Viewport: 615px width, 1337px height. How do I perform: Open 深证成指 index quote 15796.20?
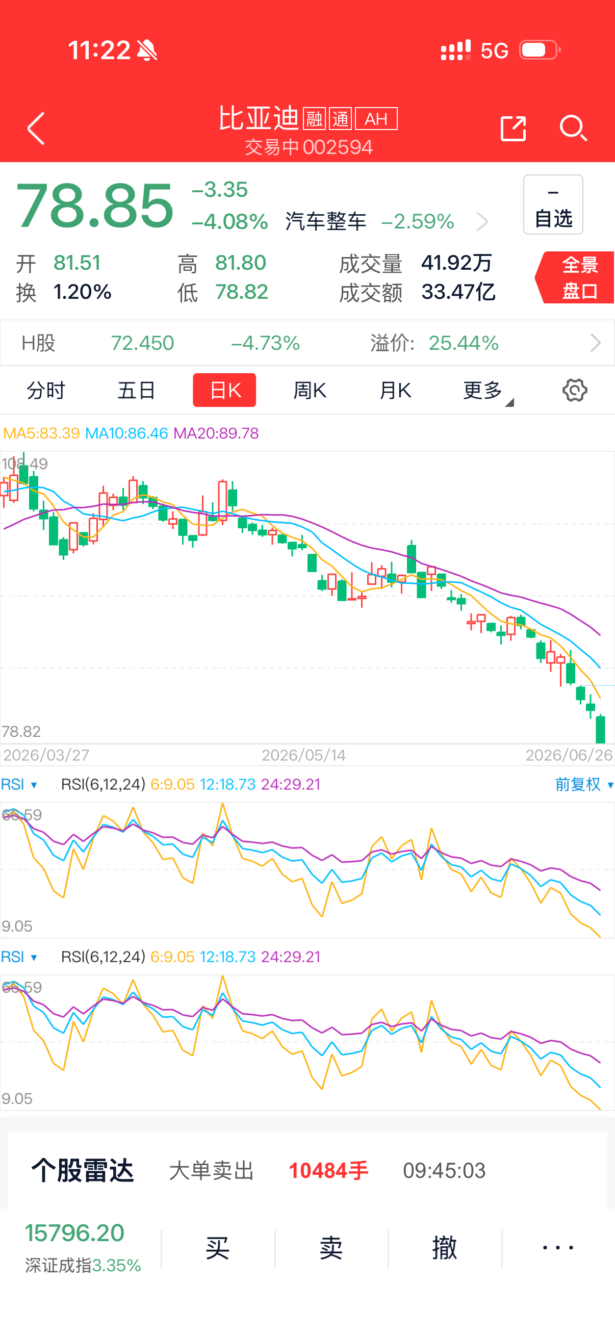click(83, 1248)
